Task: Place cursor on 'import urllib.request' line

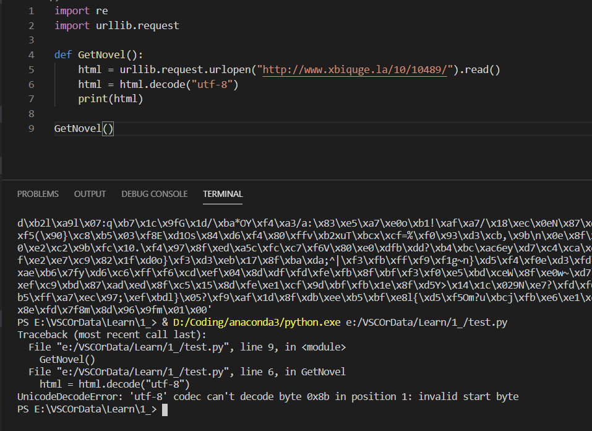Action: coord(117,25)
